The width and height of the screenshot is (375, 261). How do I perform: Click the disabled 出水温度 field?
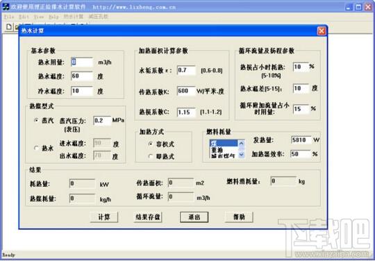[102, 155]
